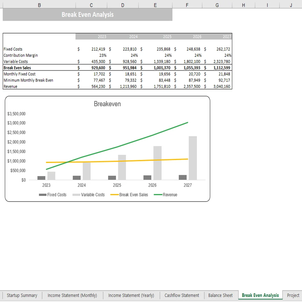Image resolution: width=302 pixels, height=302 pixels.
Task: Select column B header
Action: coord(39,5)
